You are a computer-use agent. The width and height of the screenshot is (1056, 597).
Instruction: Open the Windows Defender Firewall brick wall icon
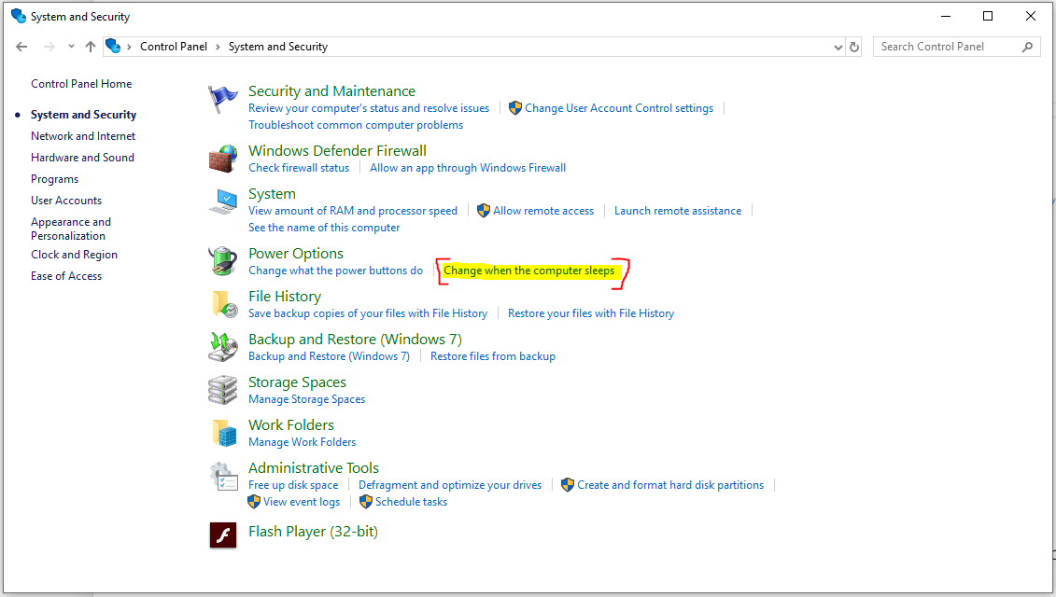pos(223,159)
